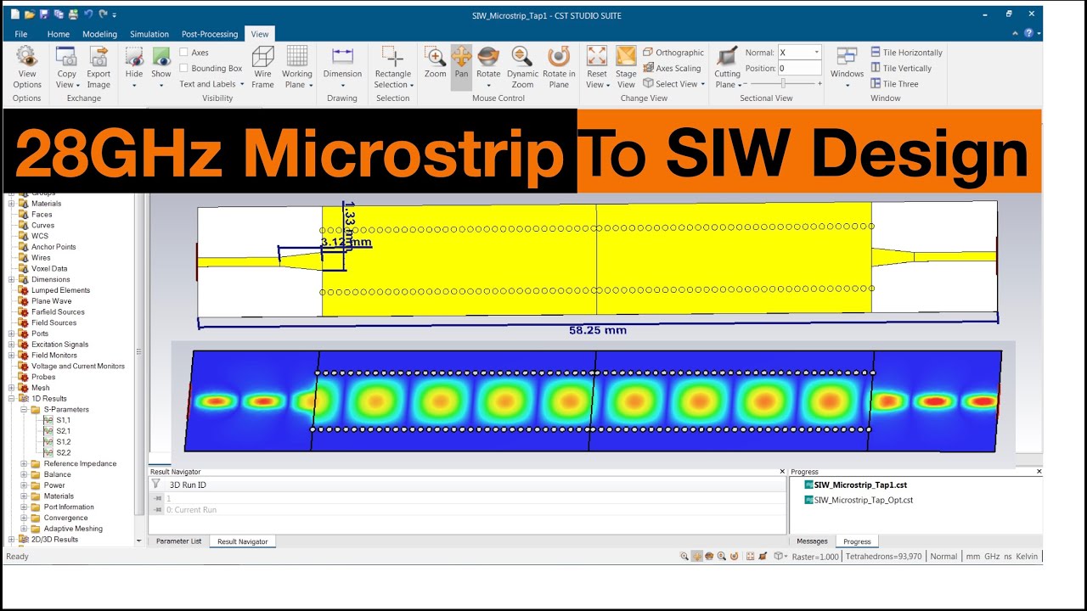This screenshot has width=1087, height=611.
Task: Click the result navigator filter funnel icon
Action: point(156,485)
